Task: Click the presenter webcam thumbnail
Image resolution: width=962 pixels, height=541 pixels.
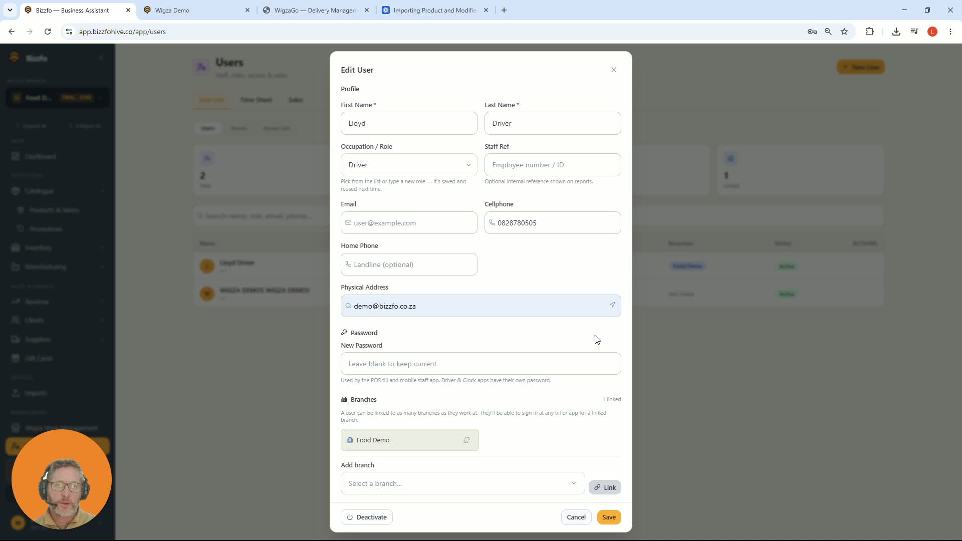Action: pyautogui.click(x=62, y=479)
